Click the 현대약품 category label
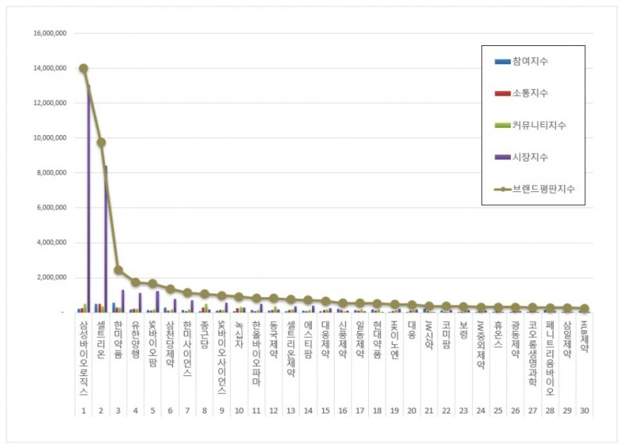 pyautogui.click(x=378, y=339)
